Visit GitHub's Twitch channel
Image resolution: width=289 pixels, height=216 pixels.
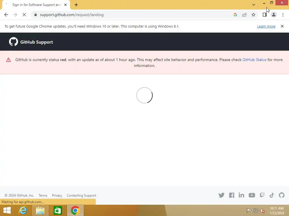click(262, 195)
